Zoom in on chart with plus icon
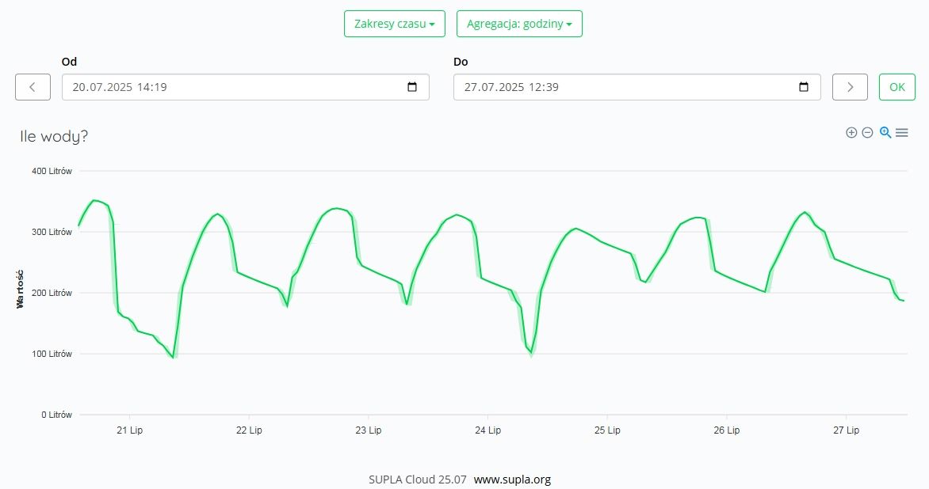Image resolution: width=929 pixels, height=489 pixels. (851, 132)
